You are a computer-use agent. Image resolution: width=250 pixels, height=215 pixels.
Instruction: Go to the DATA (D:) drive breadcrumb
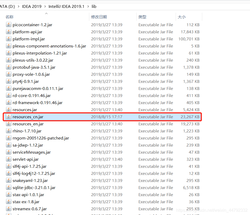[x=8, y=6]
